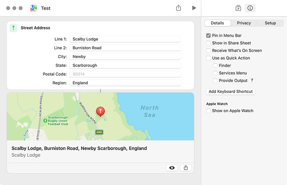Viewport: 287px width, 185px height.
Task: Click the Burniston Road label on map
Action: [88, 113]
